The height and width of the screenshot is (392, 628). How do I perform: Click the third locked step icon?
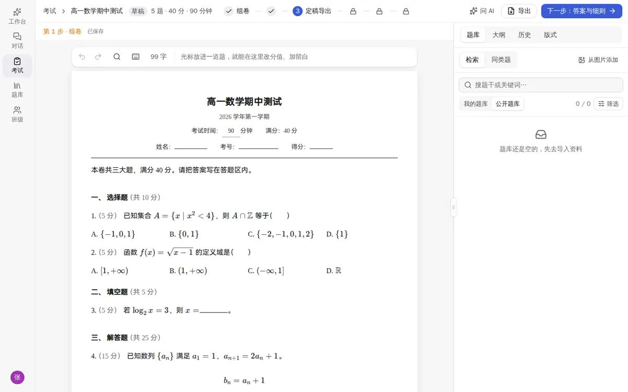point(406,11)
